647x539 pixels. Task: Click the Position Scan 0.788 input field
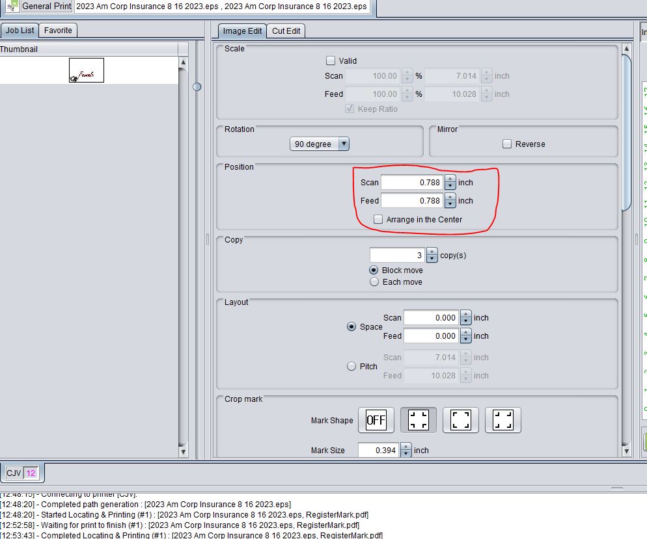(412, 182)
